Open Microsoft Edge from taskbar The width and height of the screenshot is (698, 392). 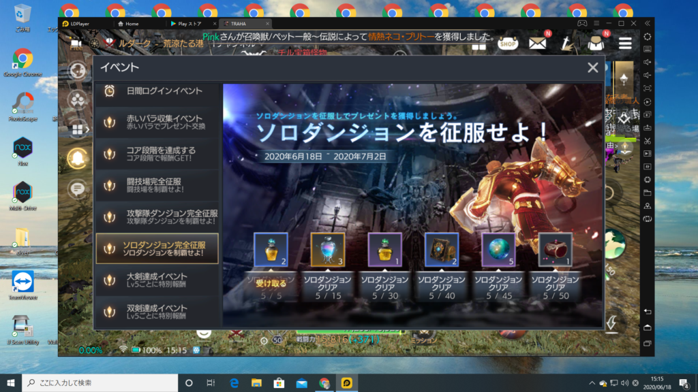[x=234, y=382]
